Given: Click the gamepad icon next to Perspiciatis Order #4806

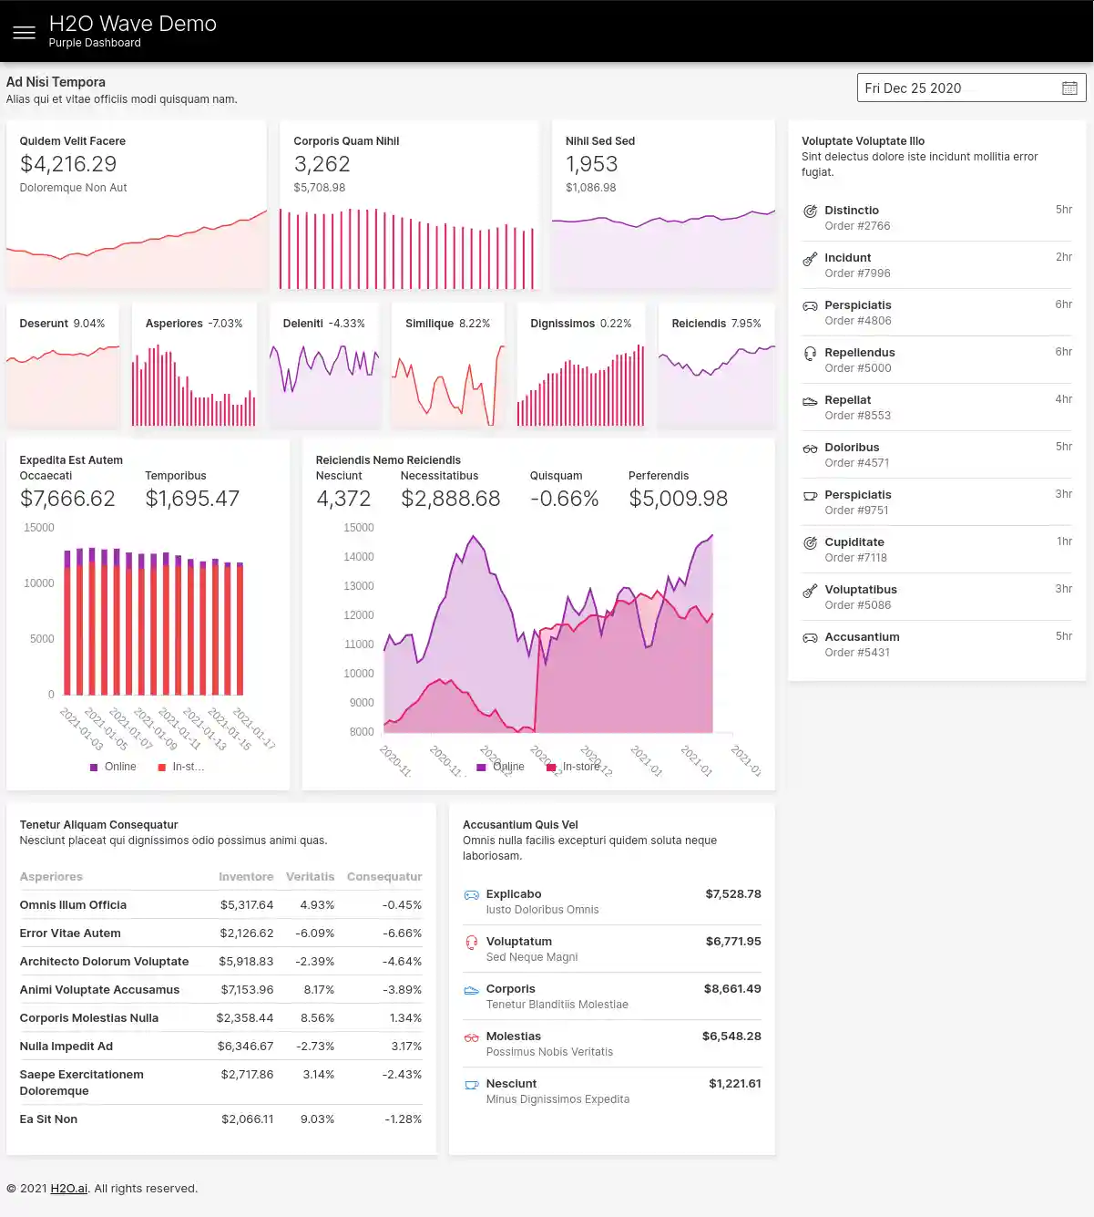Looking at the screenshot, I should click(810, 306).
